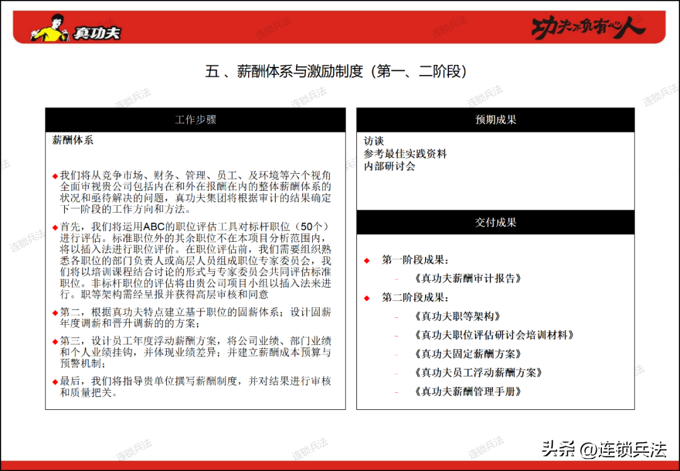Click the red diamond bullet beside 第二阶段成果
Viewport: 680px width, 471px height.
point(367,298)
